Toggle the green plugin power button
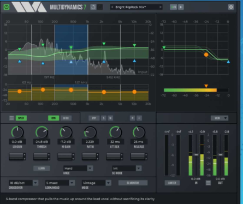Image resolution: width=243 pixels, height=204 pixels. pos(7,7)
